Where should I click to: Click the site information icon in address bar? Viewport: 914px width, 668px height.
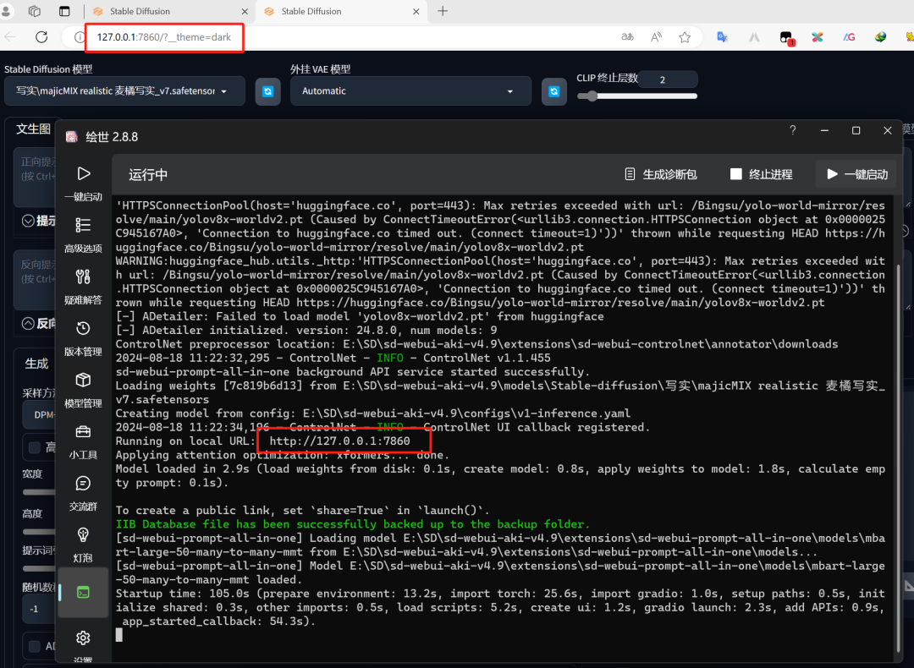[x=80, y=37]
